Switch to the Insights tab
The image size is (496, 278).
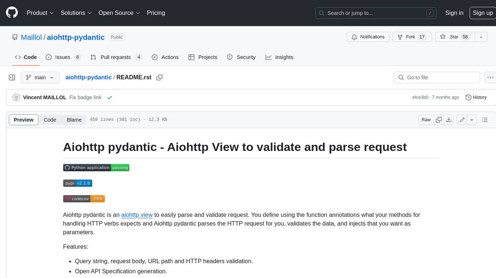[x=279, y=57]
